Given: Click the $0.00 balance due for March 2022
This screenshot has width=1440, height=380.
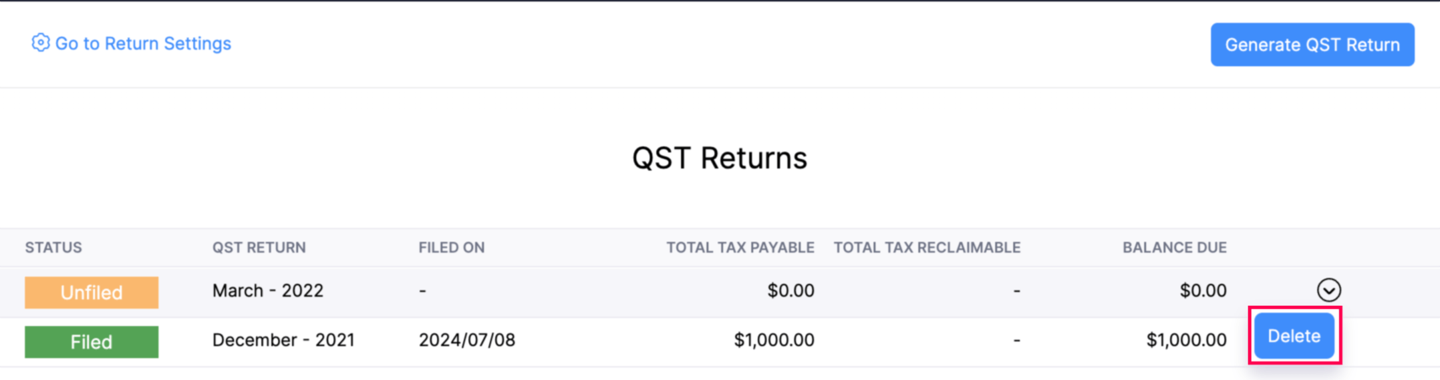Looking at the screenshot, I should click(1203, 291).
